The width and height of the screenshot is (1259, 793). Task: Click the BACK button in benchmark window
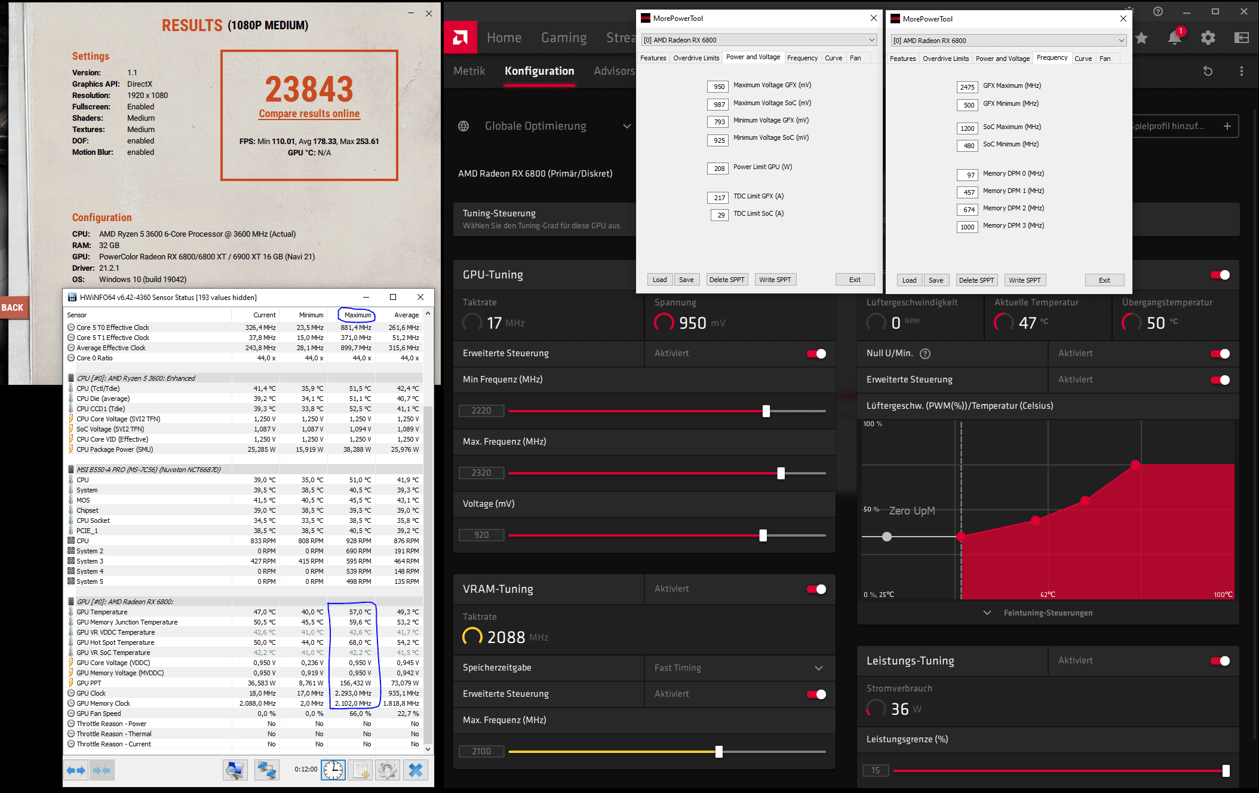click(x=13, y=308)
